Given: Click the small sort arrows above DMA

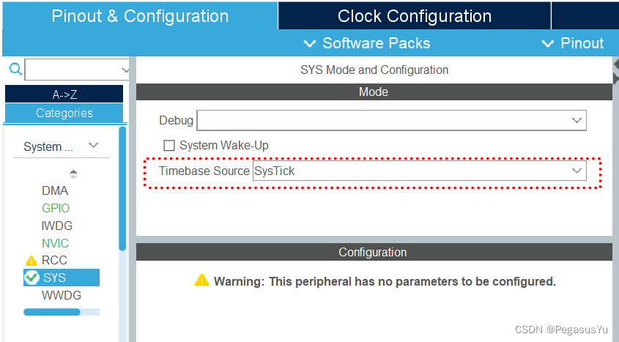Looking at the screenshot, I should coord(73,174).
